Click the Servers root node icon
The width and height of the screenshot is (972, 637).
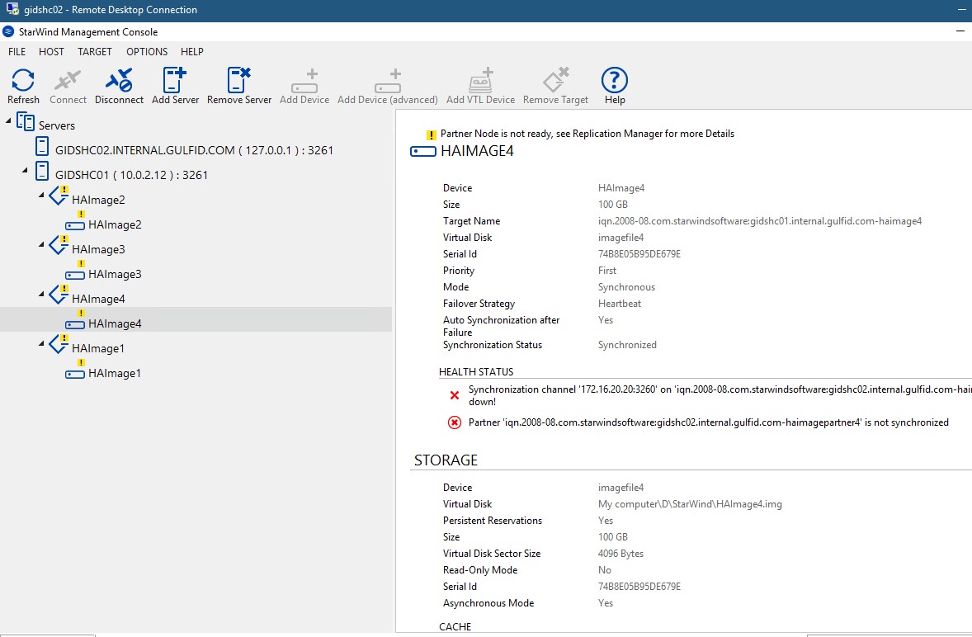pos(26,121)
